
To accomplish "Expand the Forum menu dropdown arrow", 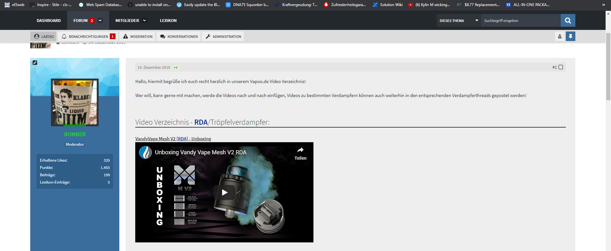I will click(x=100, y=21).
